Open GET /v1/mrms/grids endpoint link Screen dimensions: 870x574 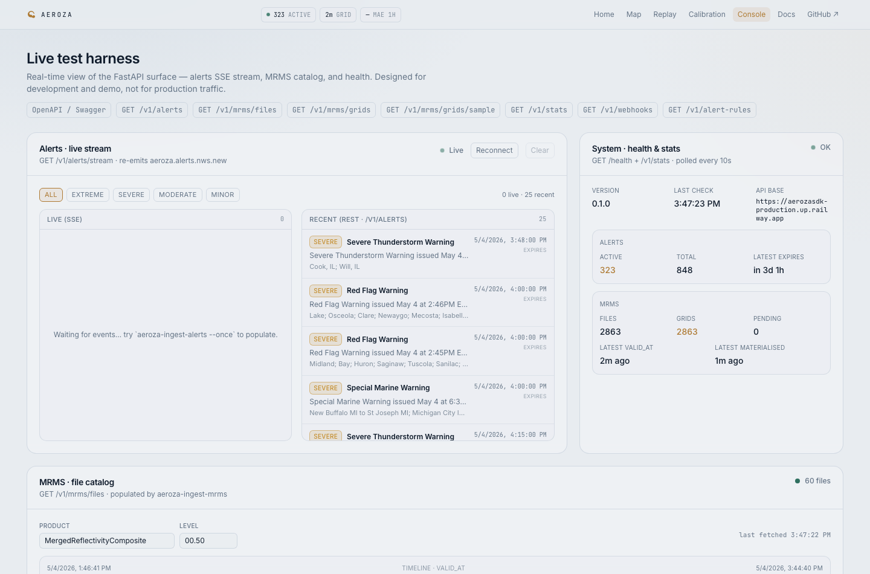click(x=331, y=110)
